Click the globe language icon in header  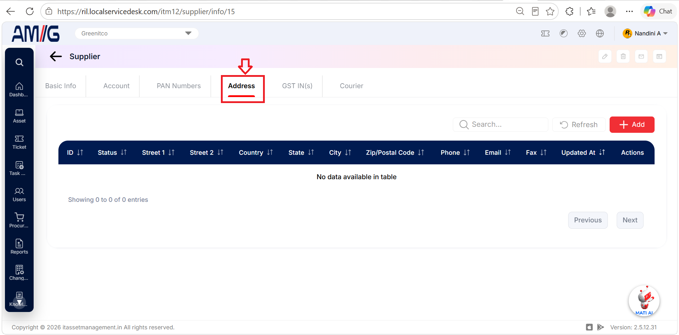pyautogui.click(x=600, y=33)
